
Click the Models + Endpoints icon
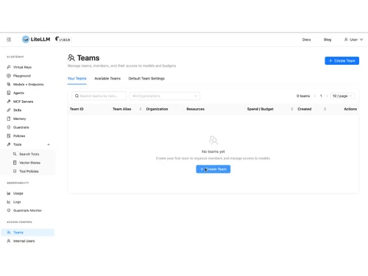[x=9, y=84]
